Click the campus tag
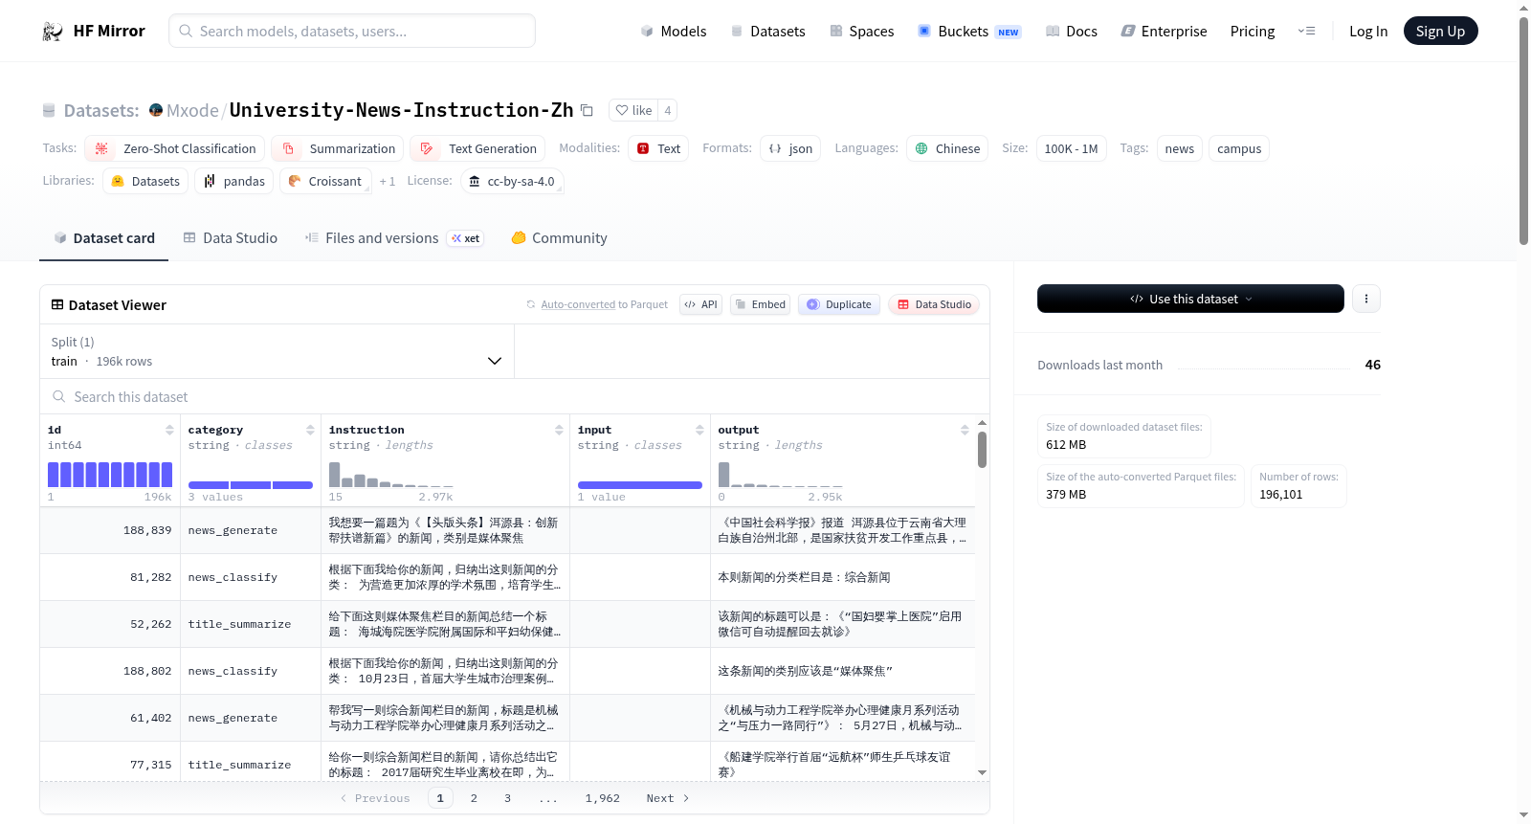 click(1239, 148)
